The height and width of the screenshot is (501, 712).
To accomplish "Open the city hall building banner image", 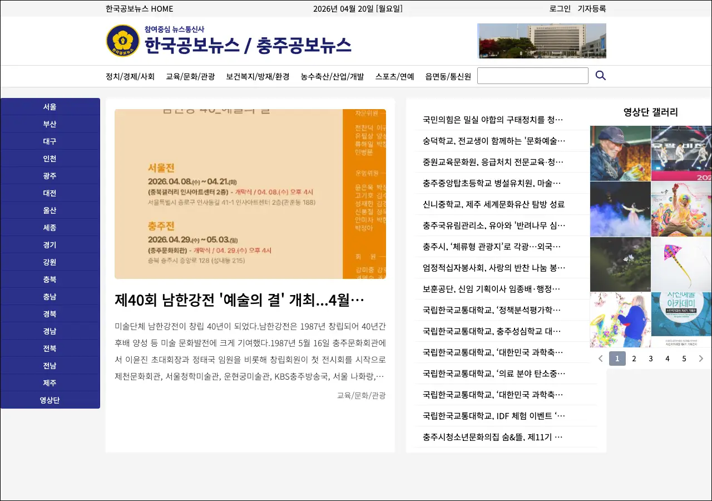I will click(x=541, y=41).
